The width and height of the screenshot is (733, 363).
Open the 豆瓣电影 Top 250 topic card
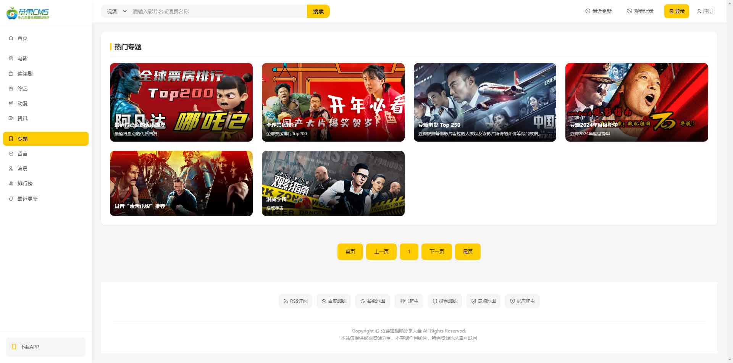click(485, 102)
